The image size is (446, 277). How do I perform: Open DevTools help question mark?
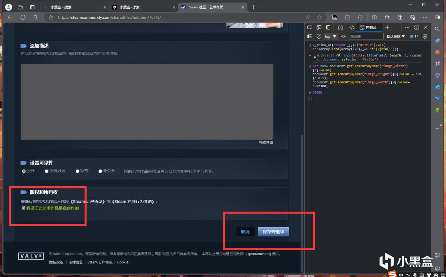tap(416, 27)
